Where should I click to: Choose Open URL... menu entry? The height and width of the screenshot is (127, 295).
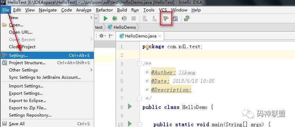[x=47, y=32]
